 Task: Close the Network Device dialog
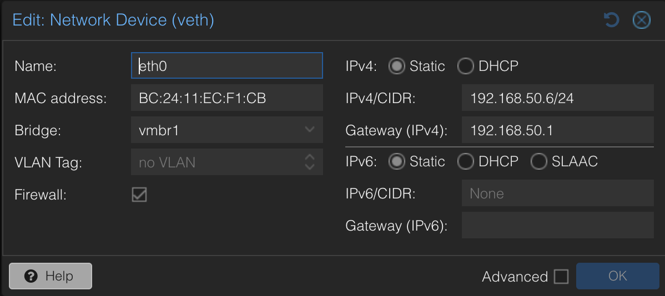pos(641,21)
